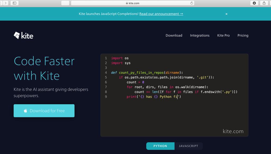Image resolution: width=271 pixels, height=154 pixels.
Task: Open Safari downloads list
Action: (x=254, y=3)
